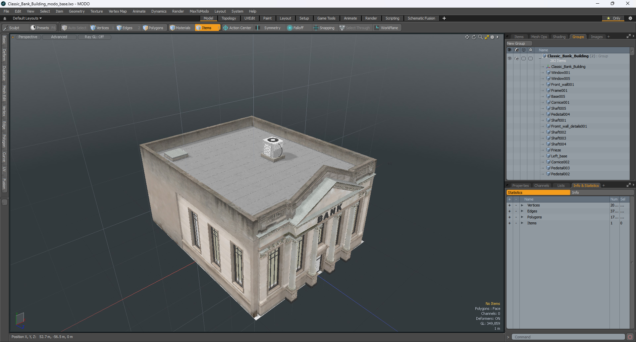
Task: Add a new tab beside Info & Statistics
Action: [604, 186]
